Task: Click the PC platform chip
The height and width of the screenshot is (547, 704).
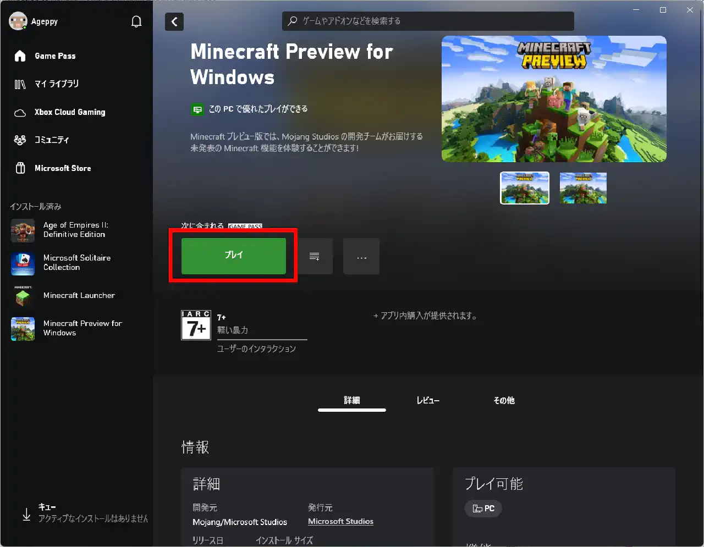Action: pos(483,509)
